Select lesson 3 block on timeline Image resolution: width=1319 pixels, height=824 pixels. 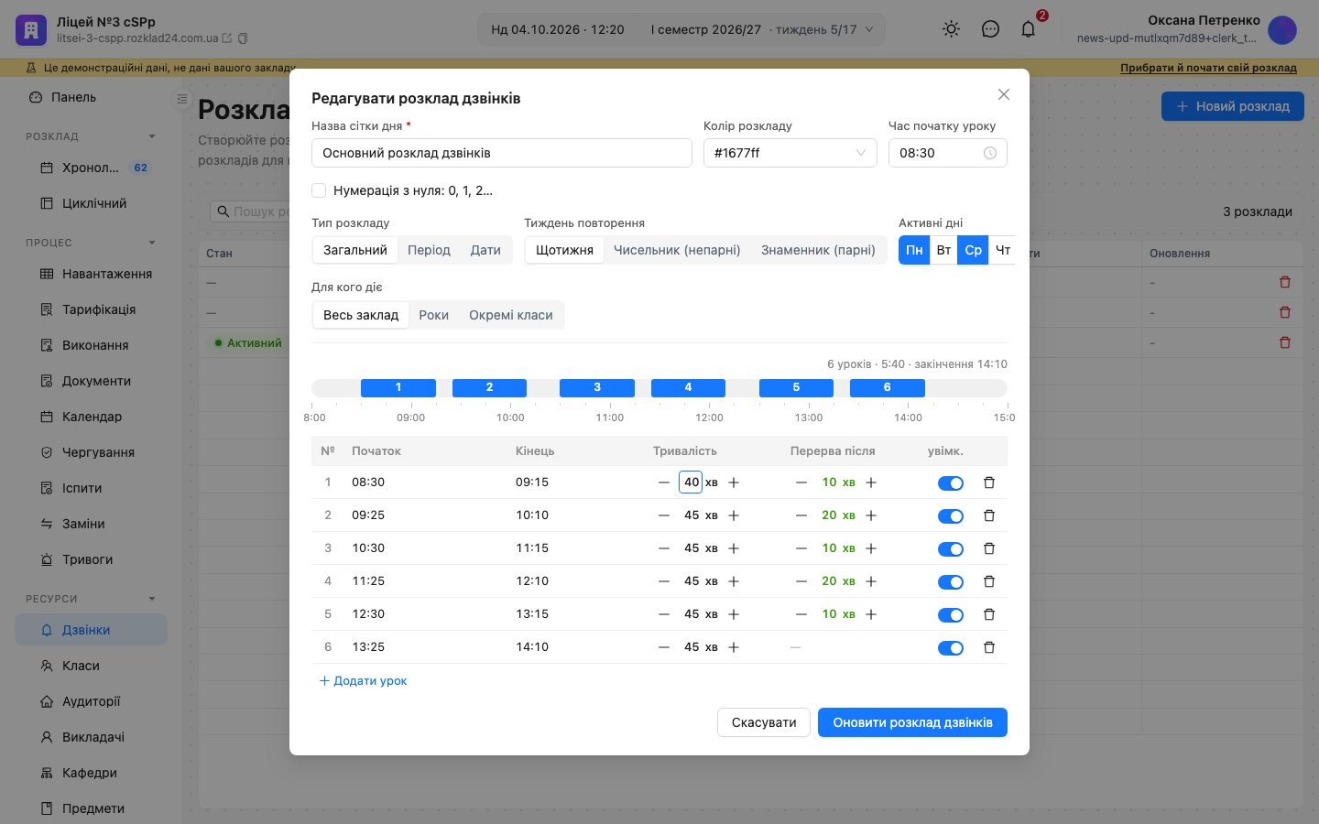click(597, 387)
